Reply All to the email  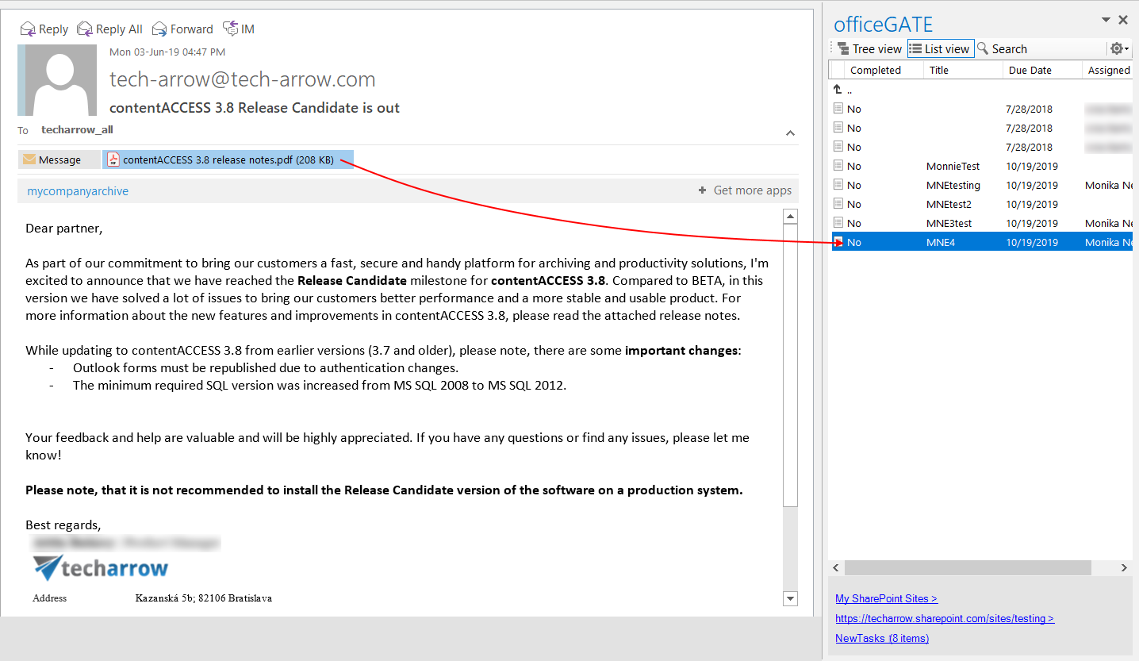(109, 29)
